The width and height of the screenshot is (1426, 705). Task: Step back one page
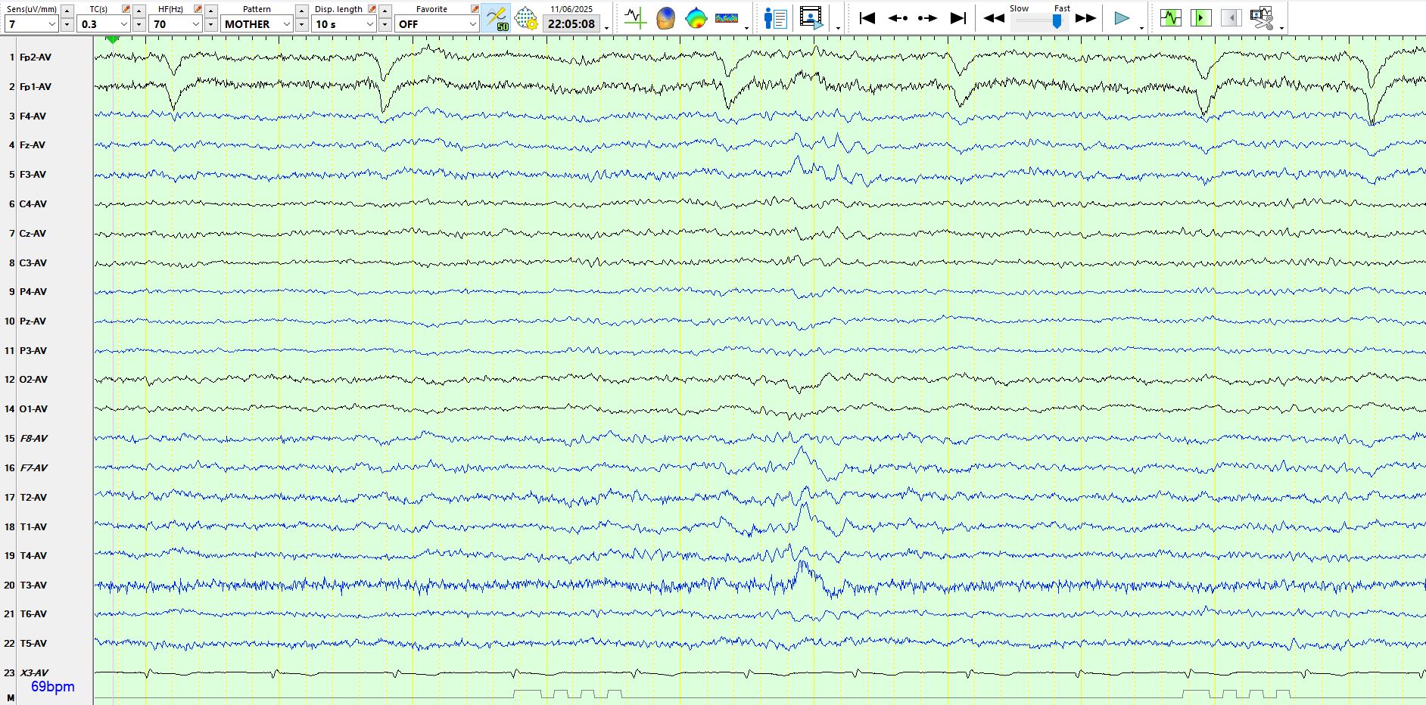pos(898,18)
